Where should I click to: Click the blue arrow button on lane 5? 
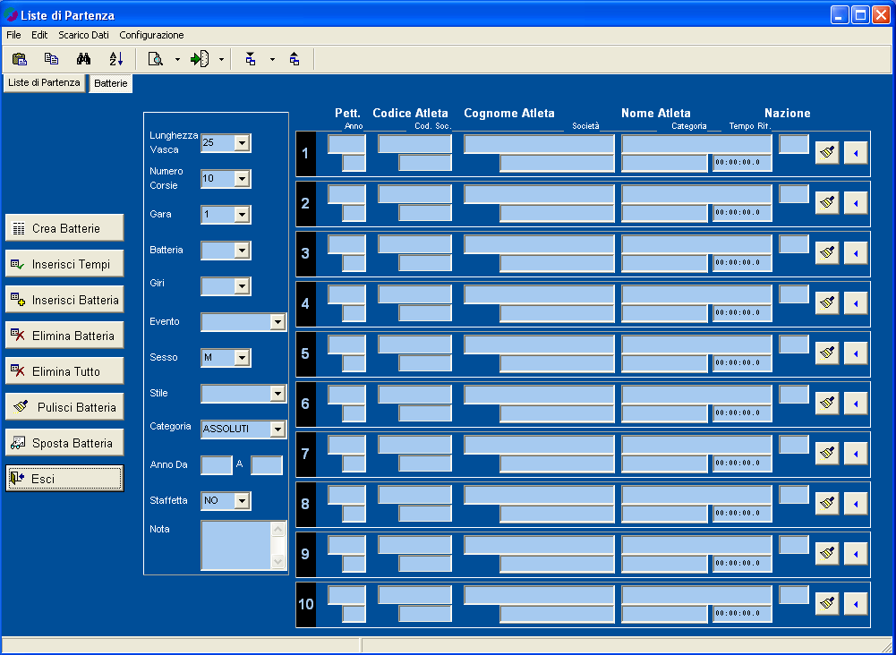pyautogui.click(x=856, y=353)
